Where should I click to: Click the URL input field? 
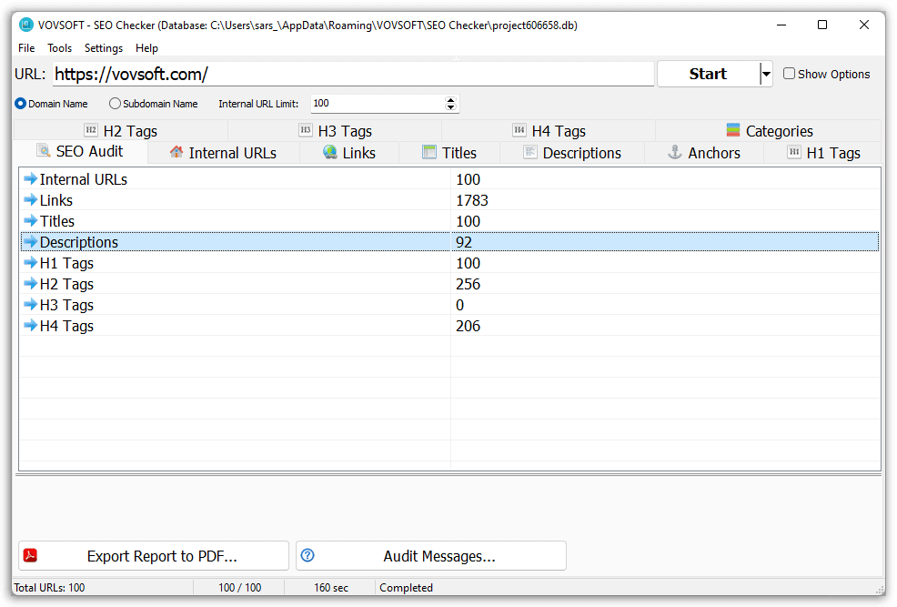coord(353,74)
